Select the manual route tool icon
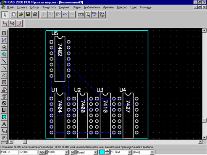This screenshot has height=155, width=207. pyautogui.click(x=5, y=24)
